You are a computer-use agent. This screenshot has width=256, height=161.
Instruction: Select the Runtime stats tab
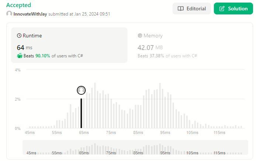click(x=69, y=45)
